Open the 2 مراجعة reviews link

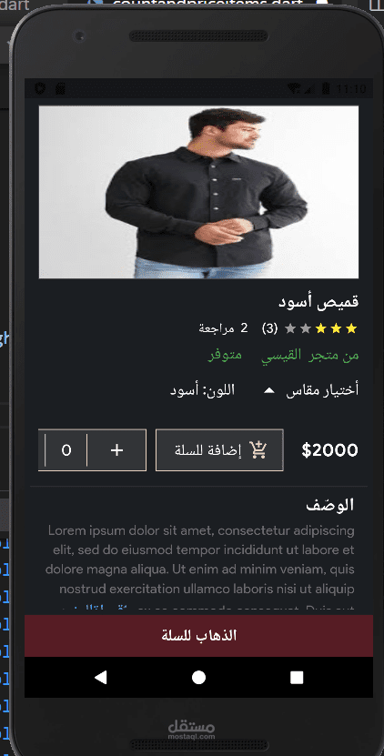click(223, 328)
